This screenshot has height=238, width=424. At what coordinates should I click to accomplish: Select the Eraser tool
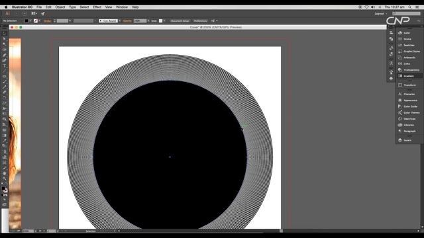point(4,93)
